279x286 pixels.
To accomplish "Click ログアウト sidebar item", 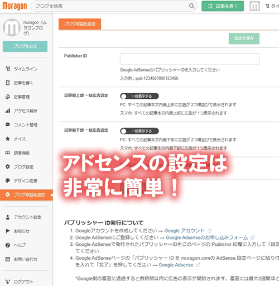I will [x=24, y=282].
